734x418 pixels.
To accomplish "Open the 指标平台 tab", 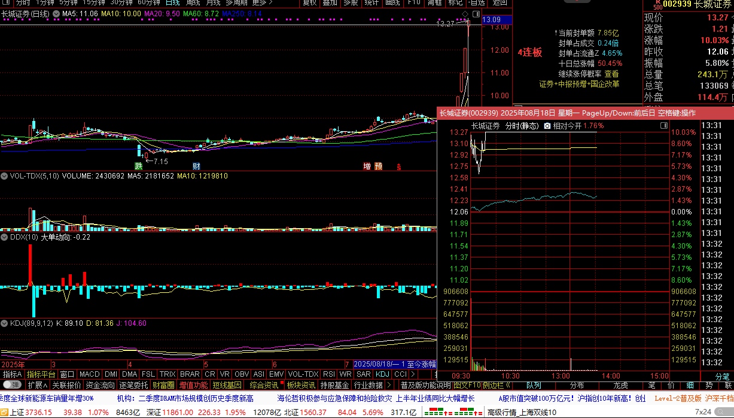I will pyautogui.click(x=41, y=374).
